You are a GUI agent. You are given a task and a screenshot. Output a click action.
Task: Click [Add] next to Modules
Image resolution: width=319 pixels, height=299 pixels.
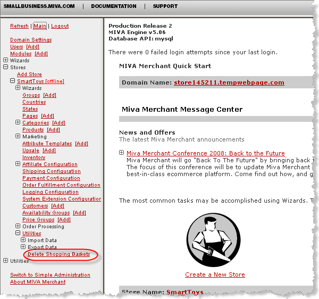[41, 54]
